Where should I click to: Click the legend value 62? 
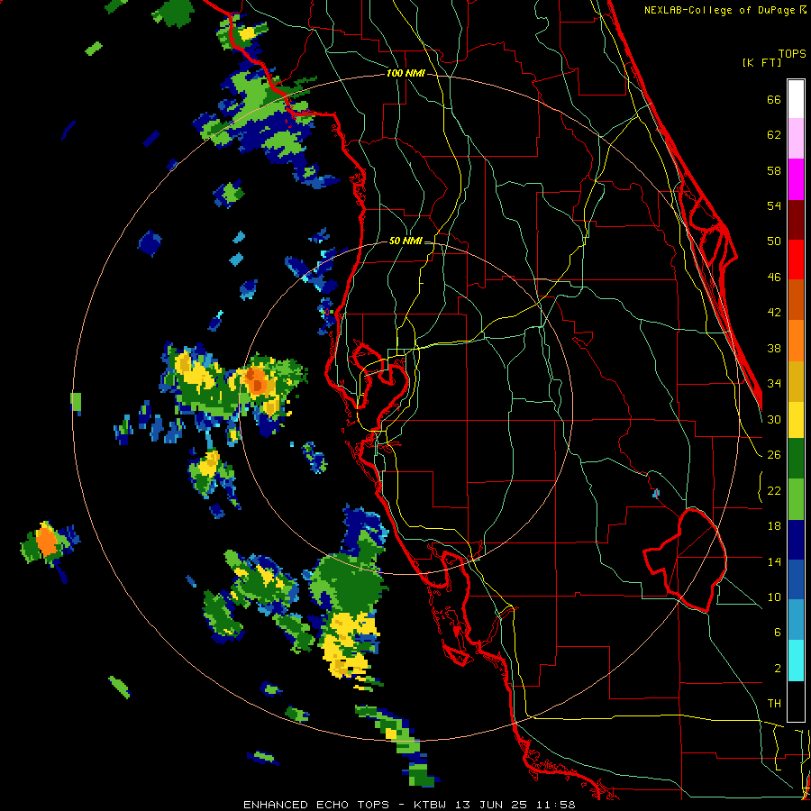pyautogui.click(x=774, y=135)
